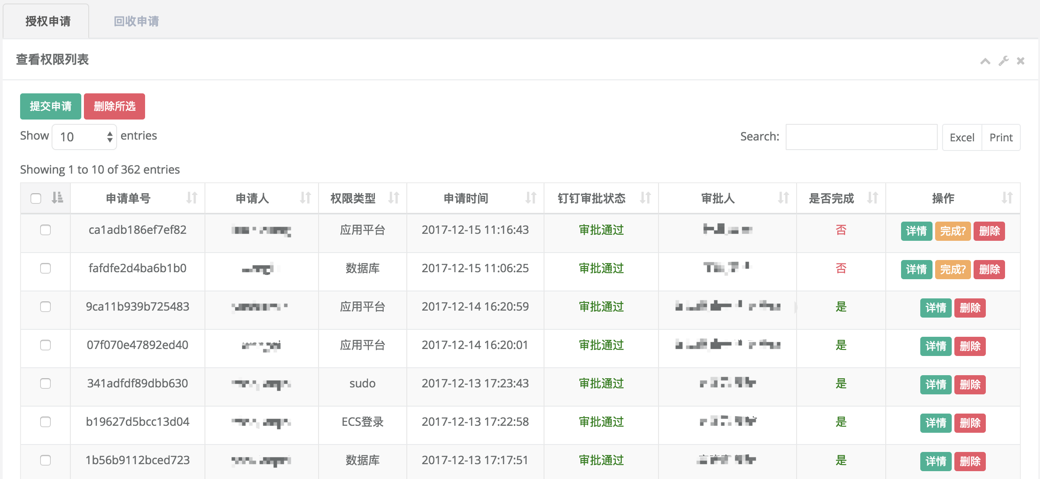Tick the select-all checkbox in header
1040x479 pixels.
(36, 198)
